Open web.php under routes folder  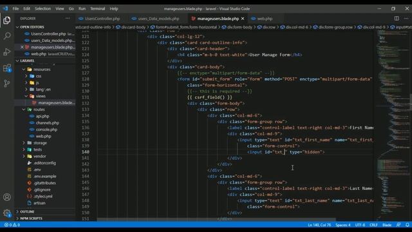click(43, 136)
